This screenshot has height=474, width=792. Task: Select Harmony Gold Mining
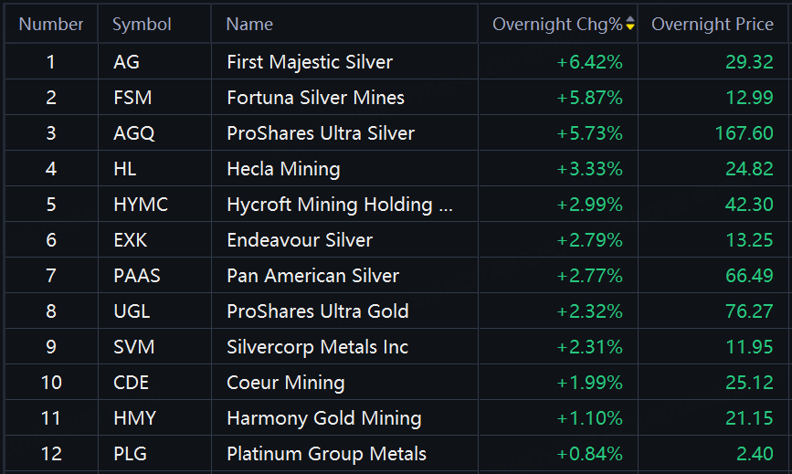click(323, 418)
